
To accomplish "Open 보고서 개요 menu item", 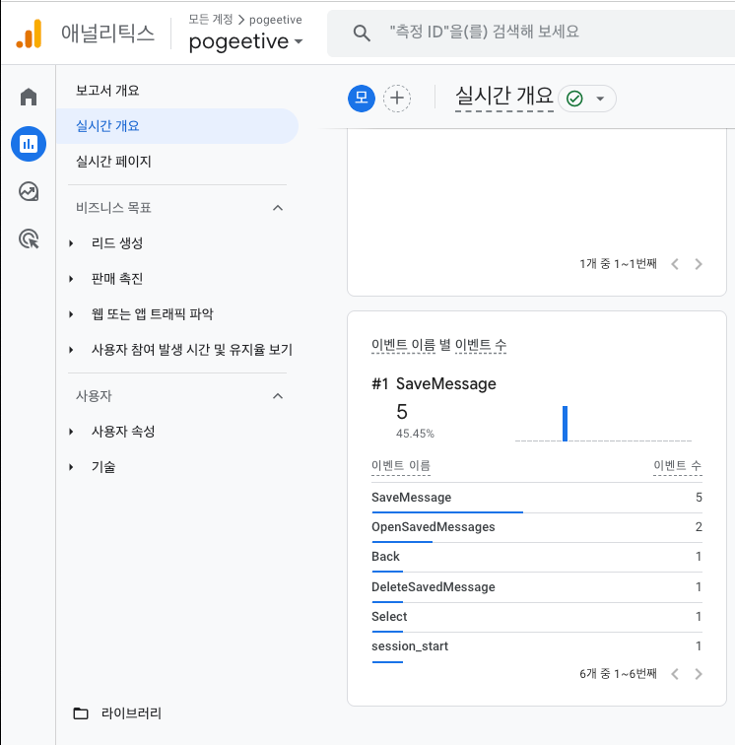I will click(107, 91).
